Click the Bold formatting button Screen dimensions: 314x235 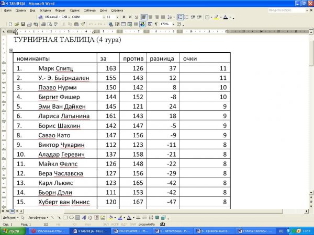pyautogui.click(x=124, y=17)
